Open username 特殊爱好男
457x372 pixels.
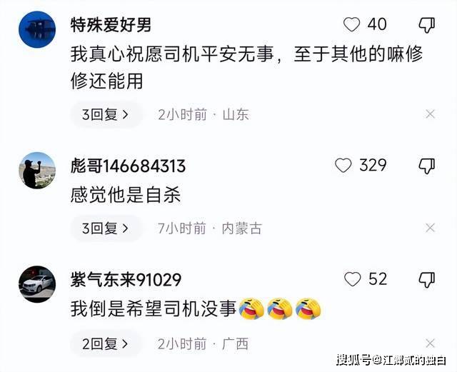pyautogui.click(x=111, y=25)
